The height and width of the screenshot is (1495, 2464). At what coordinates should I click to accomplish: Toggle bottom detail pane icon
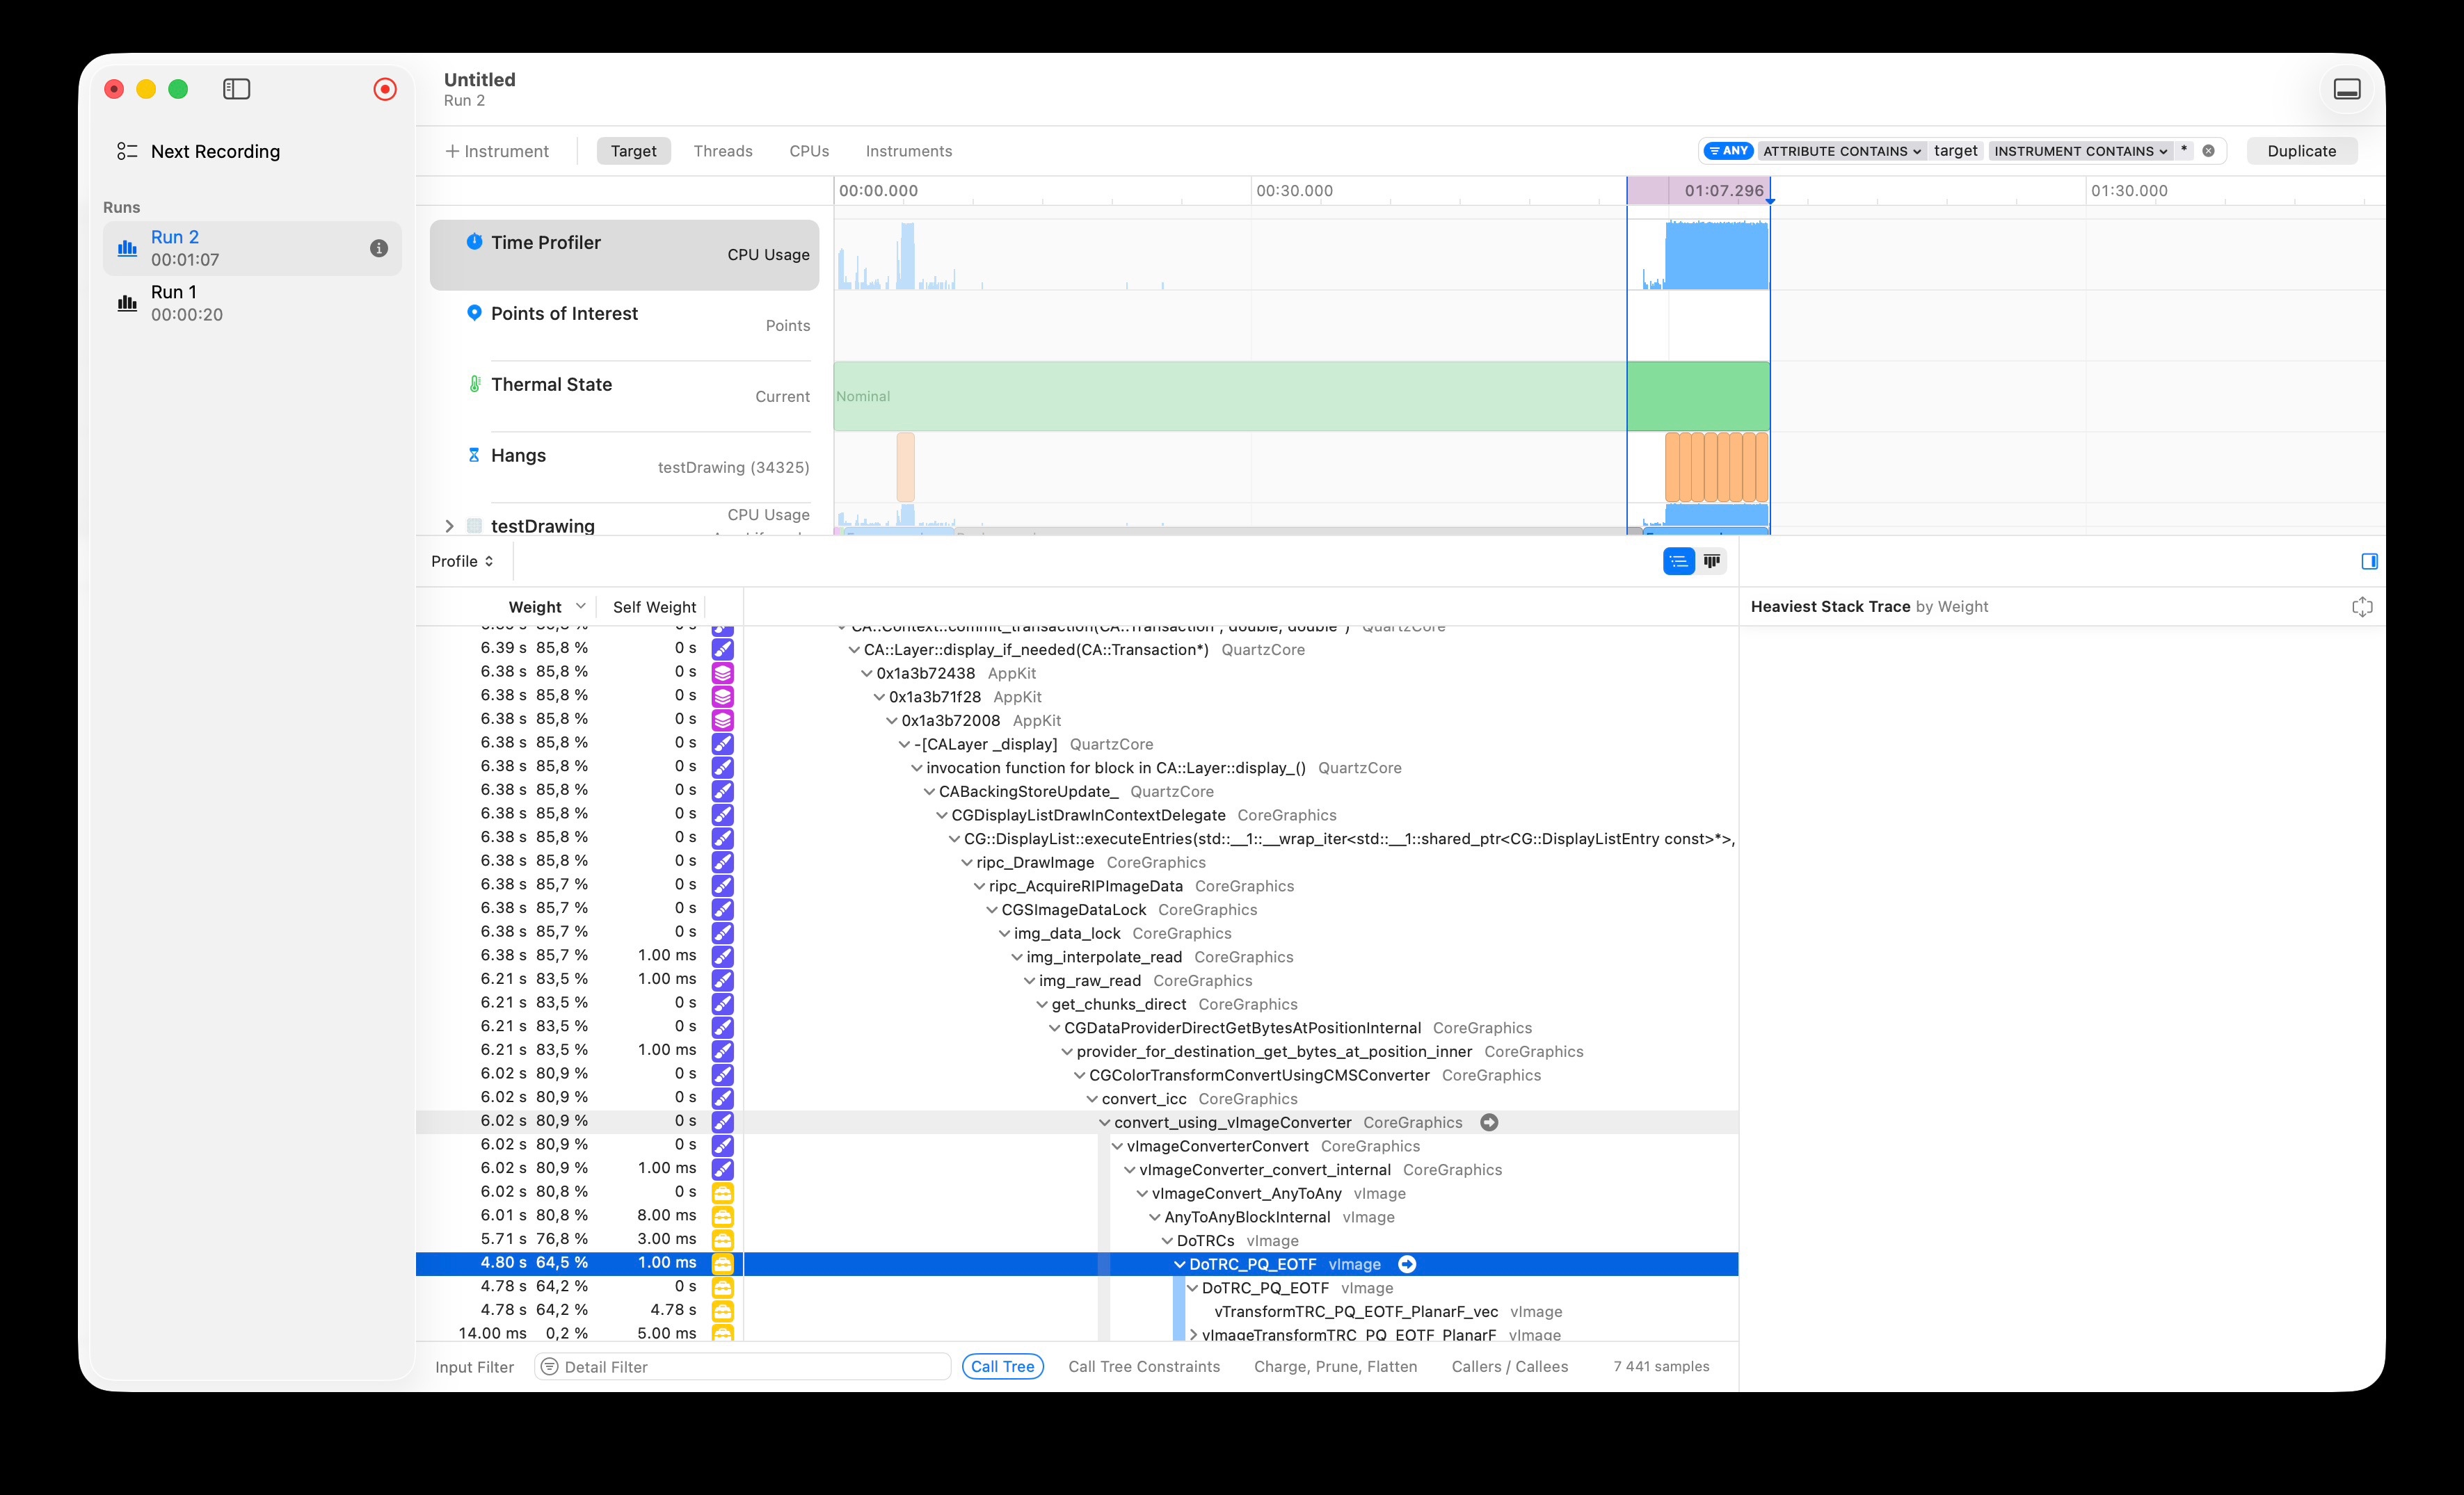2347,89
